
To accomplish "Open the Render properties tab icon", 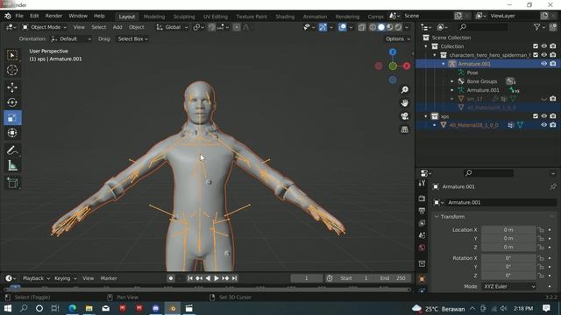I will (422, 199).
